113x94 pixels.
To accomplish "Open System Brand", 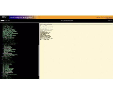I will [7, 45].
